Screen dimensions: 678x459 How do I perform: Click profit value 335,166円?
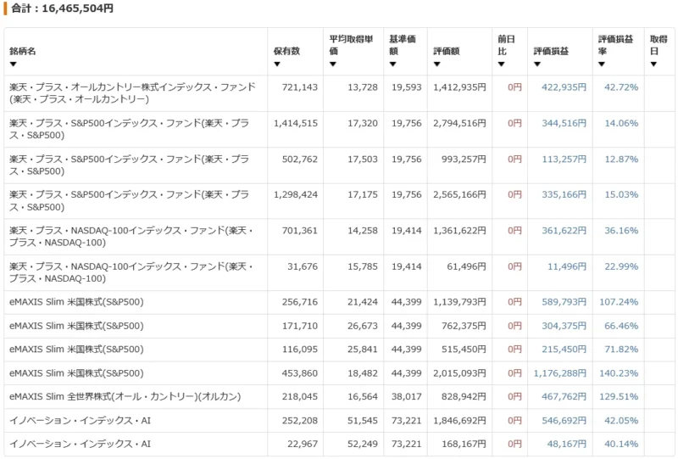564,194
